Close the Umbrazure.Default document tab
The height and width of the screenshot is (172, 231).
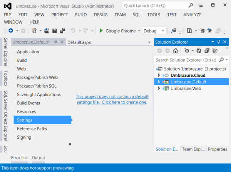coord(62,42)
